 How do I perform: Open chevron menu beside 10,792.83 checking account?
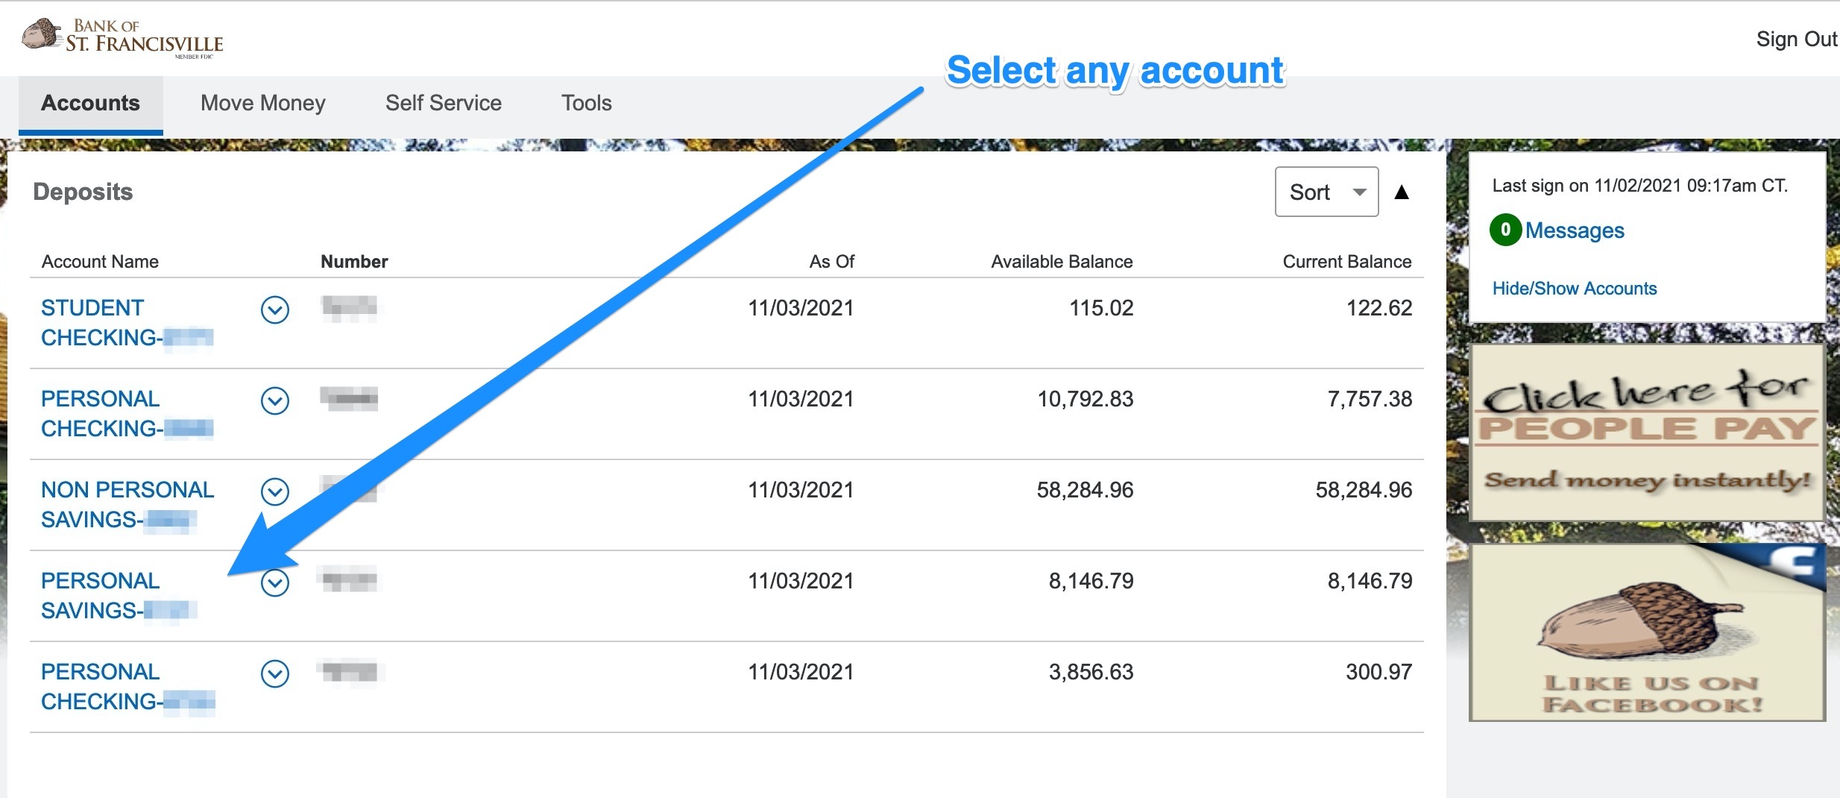tap(275, 400)
